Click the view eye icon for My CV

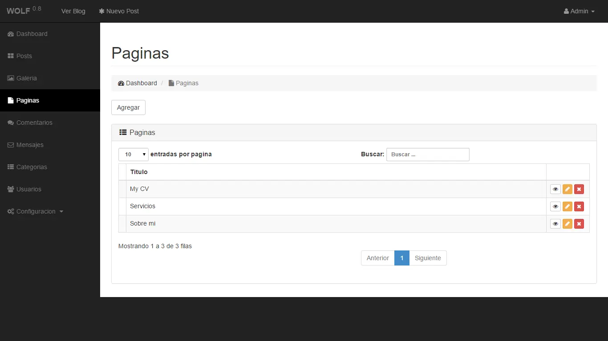555,189
